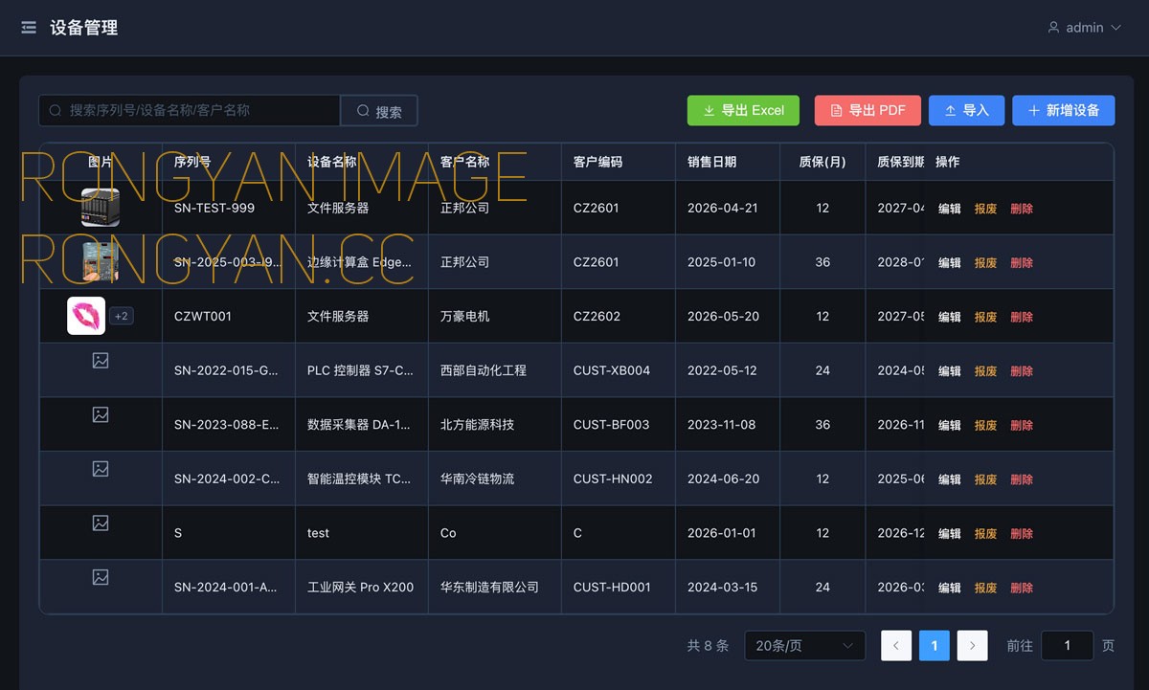Screen dimensions: 1149x690
Task: Click 导出 Excel button
Action: [743, 110]
